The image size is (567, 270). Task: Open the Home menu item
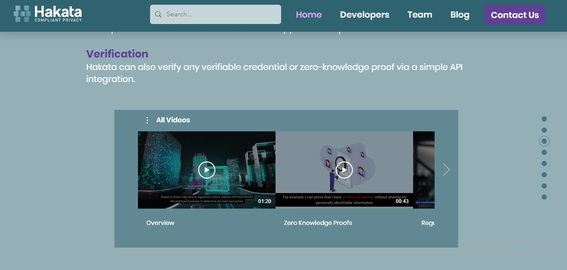coord(309,15)
